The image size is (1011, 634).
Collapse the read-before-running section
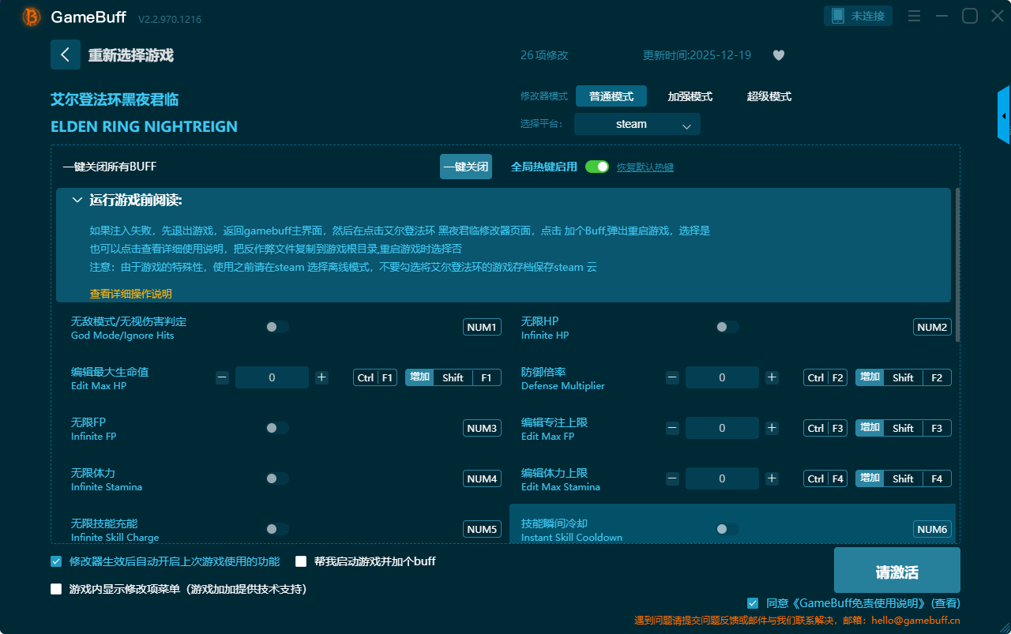[77, 201]
